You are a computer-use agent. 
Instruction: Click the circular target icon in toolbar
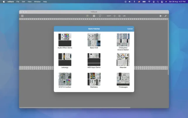[x=119, y=16]
